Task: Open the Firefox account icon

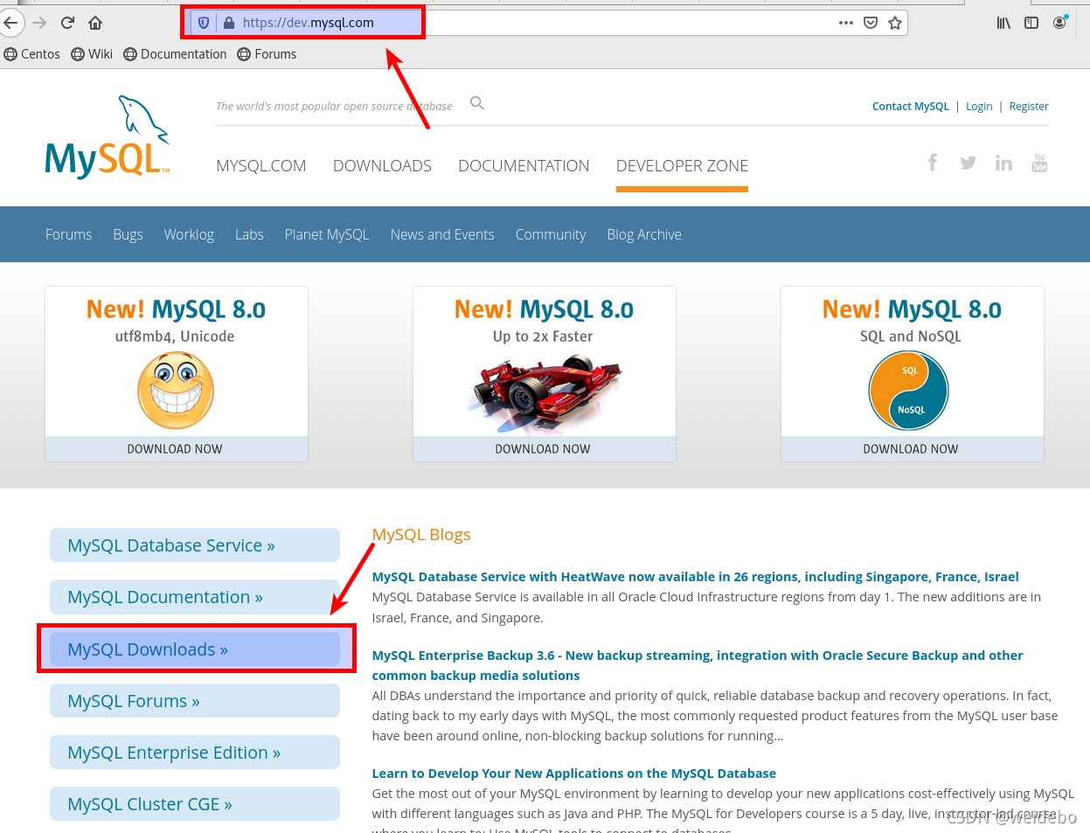Action: coord(1060,23)
